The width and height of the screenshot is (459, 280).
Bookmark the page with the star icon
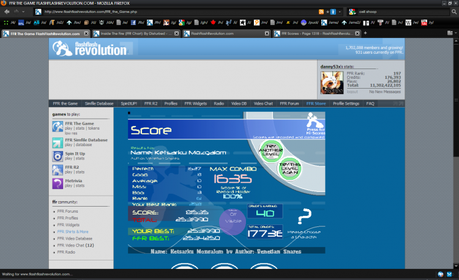point(327,12)
